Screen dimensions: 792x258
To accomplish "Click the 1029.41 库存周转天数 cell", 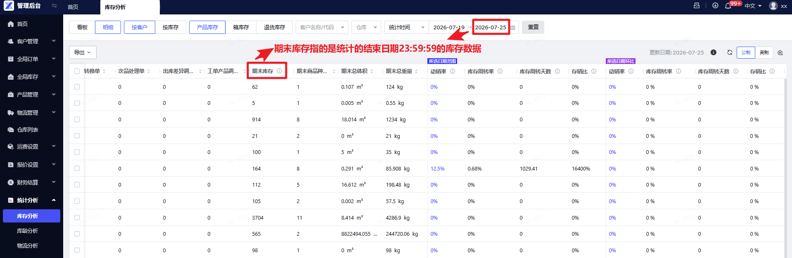I will [529, 168].
